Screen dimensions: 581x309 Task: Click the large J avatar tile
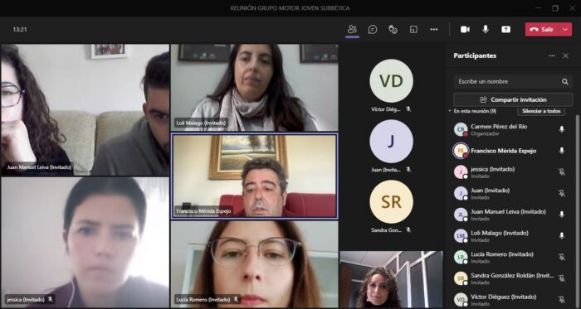pos(391,141)
